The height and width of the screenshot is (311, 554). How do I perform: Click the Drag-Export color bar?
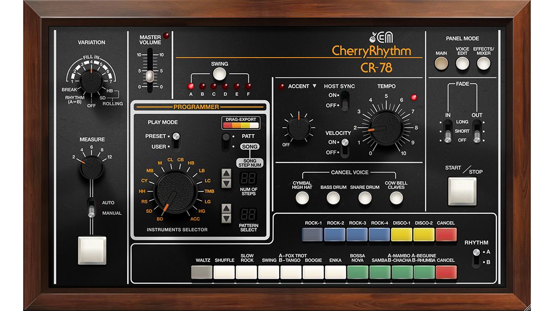(x=241, y=125)
